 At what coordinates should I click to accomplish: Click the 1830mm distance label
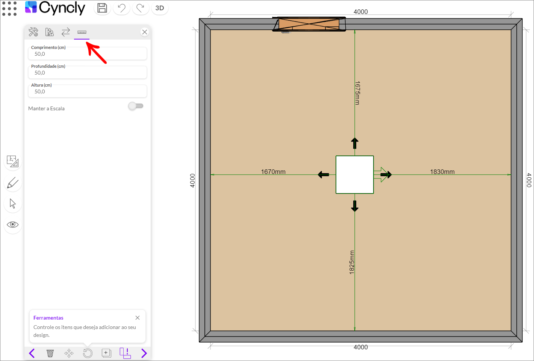tap(442, 172)
